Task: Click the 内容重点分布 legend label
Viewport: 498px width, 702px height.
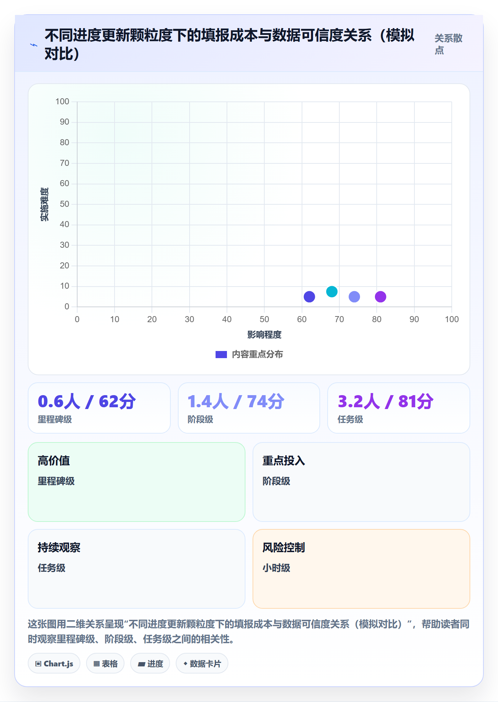Action: point(258,355)
